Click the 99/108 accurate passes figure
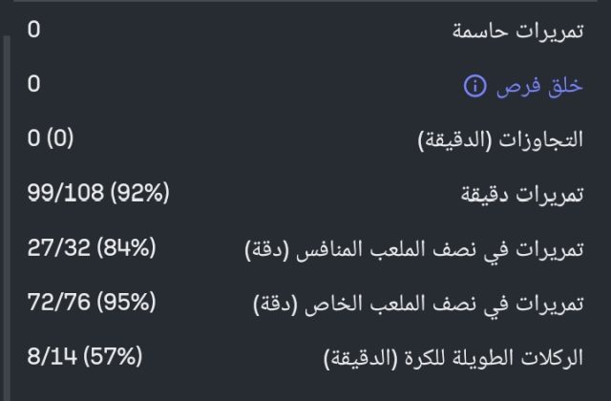The height and width of the screenshot is (401, 611). [67, 194]
